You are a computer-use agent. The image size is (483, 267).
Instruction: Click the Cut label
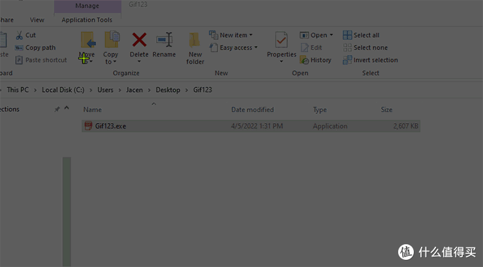click(31, 35)
